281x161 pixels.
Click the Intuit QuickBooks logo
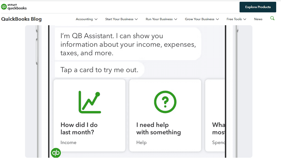tap(14, 7)
